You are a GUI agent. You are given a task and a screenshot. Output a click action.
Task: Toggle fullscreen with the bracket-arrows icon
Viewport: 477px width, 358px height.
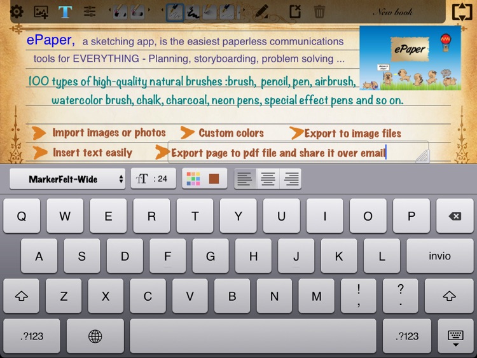tap(462, 12)
